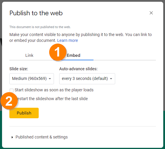The image size is (165, 149).
Task: Click the yellow Publish button
Action: click(x=24, y=113)
